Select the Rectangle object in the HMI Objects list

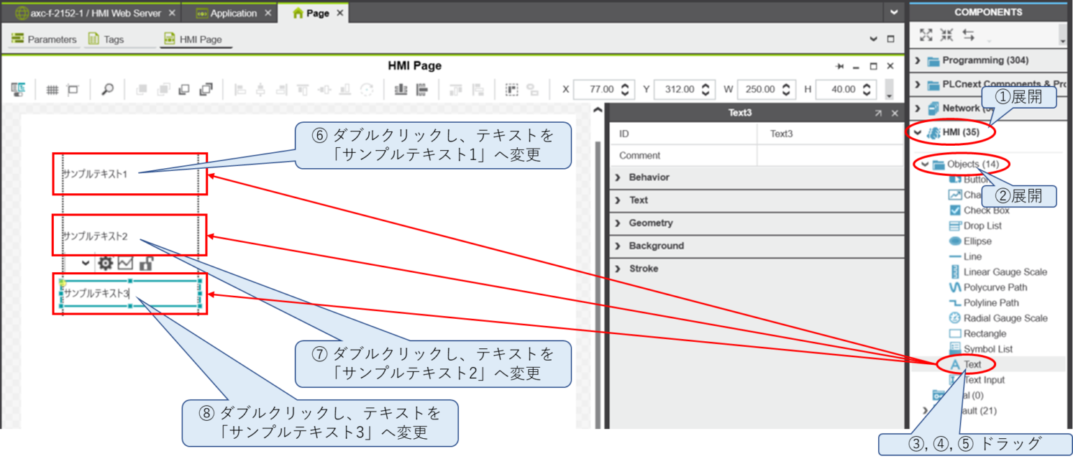[985, 333]
